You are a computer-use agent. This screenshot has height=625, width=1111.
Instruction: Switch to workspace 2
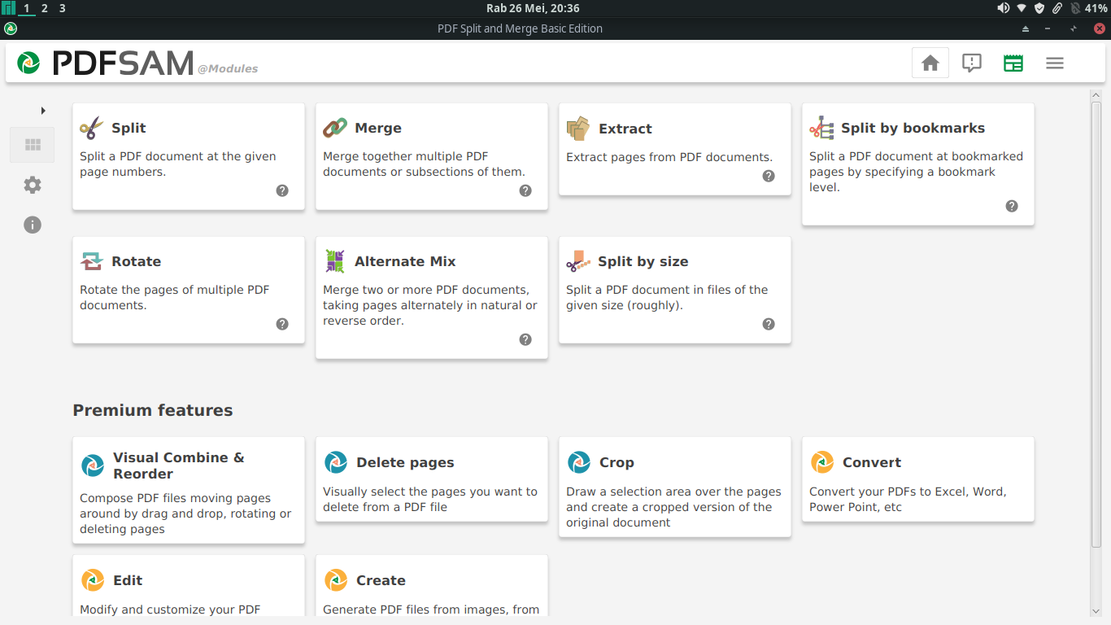pos(44,8)
